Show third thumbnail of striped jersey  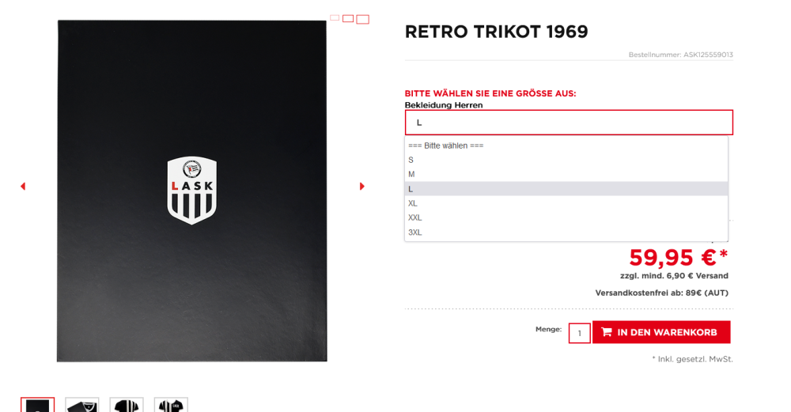[127, 405]
